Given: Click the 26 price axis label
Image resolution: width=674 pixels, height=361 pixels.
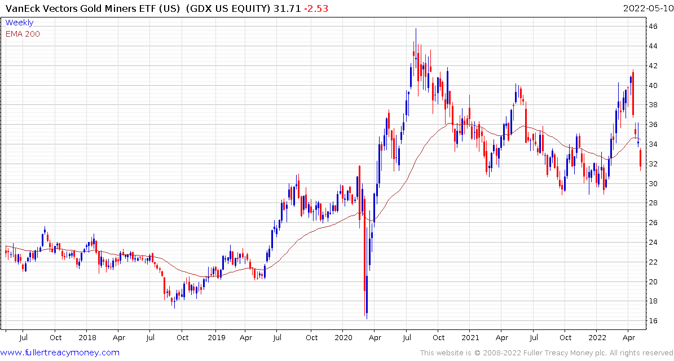Looking at the screenshot, I should point(653,223).
